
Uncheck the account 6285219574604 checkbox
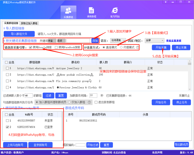click(x=7, y=127)
